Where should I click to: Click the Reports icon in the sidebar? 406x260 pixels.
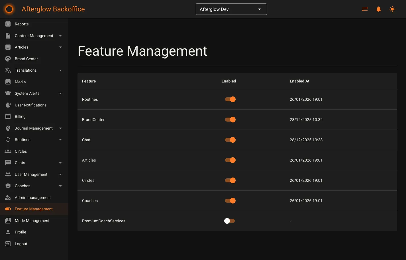click(x=8, y=24)
